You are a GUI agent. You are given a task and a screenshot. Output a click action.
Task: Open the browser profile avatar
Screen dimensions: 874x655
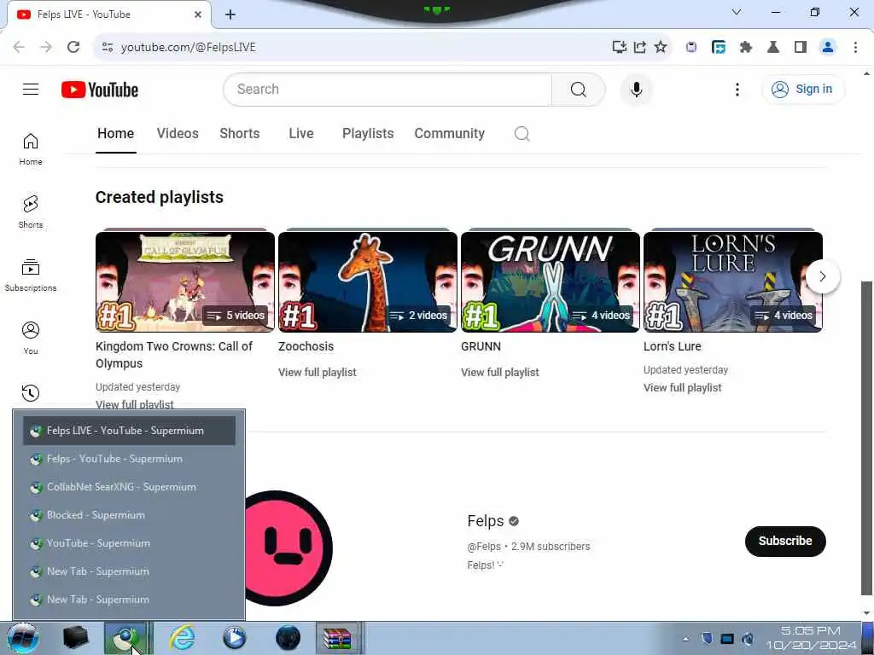828,48
